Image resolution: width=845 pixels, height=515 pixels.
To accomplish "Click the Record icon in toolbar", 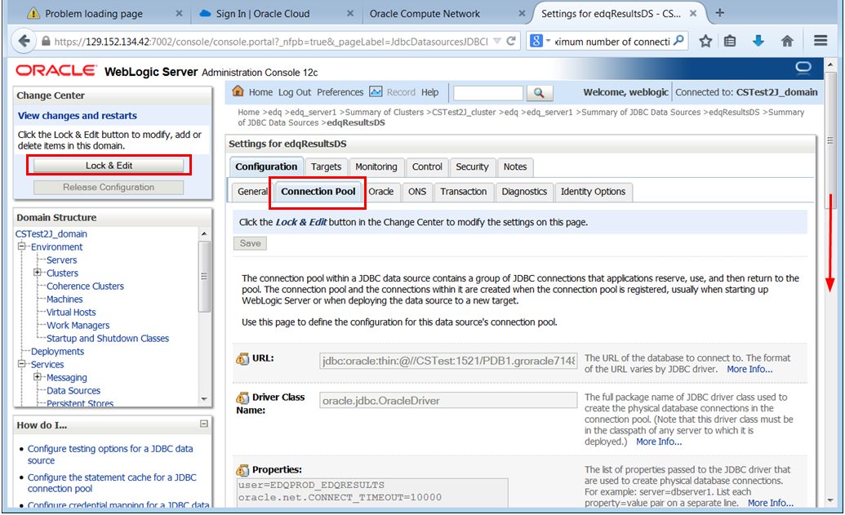I will [376, 91].
